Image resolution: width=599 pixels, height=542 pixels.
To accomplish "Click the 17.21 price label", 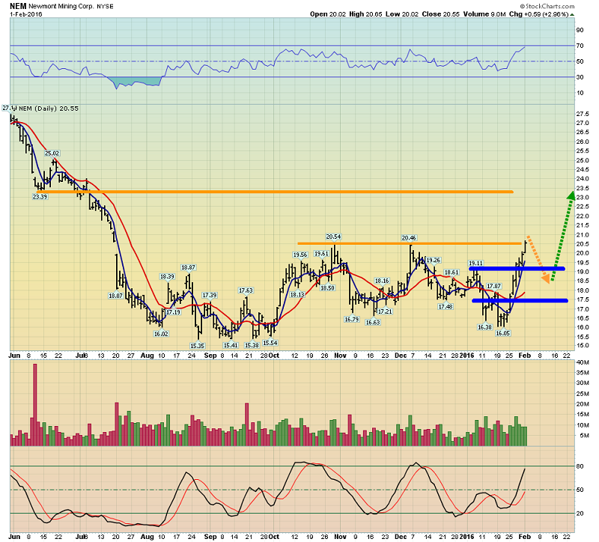I will point(385,311).
